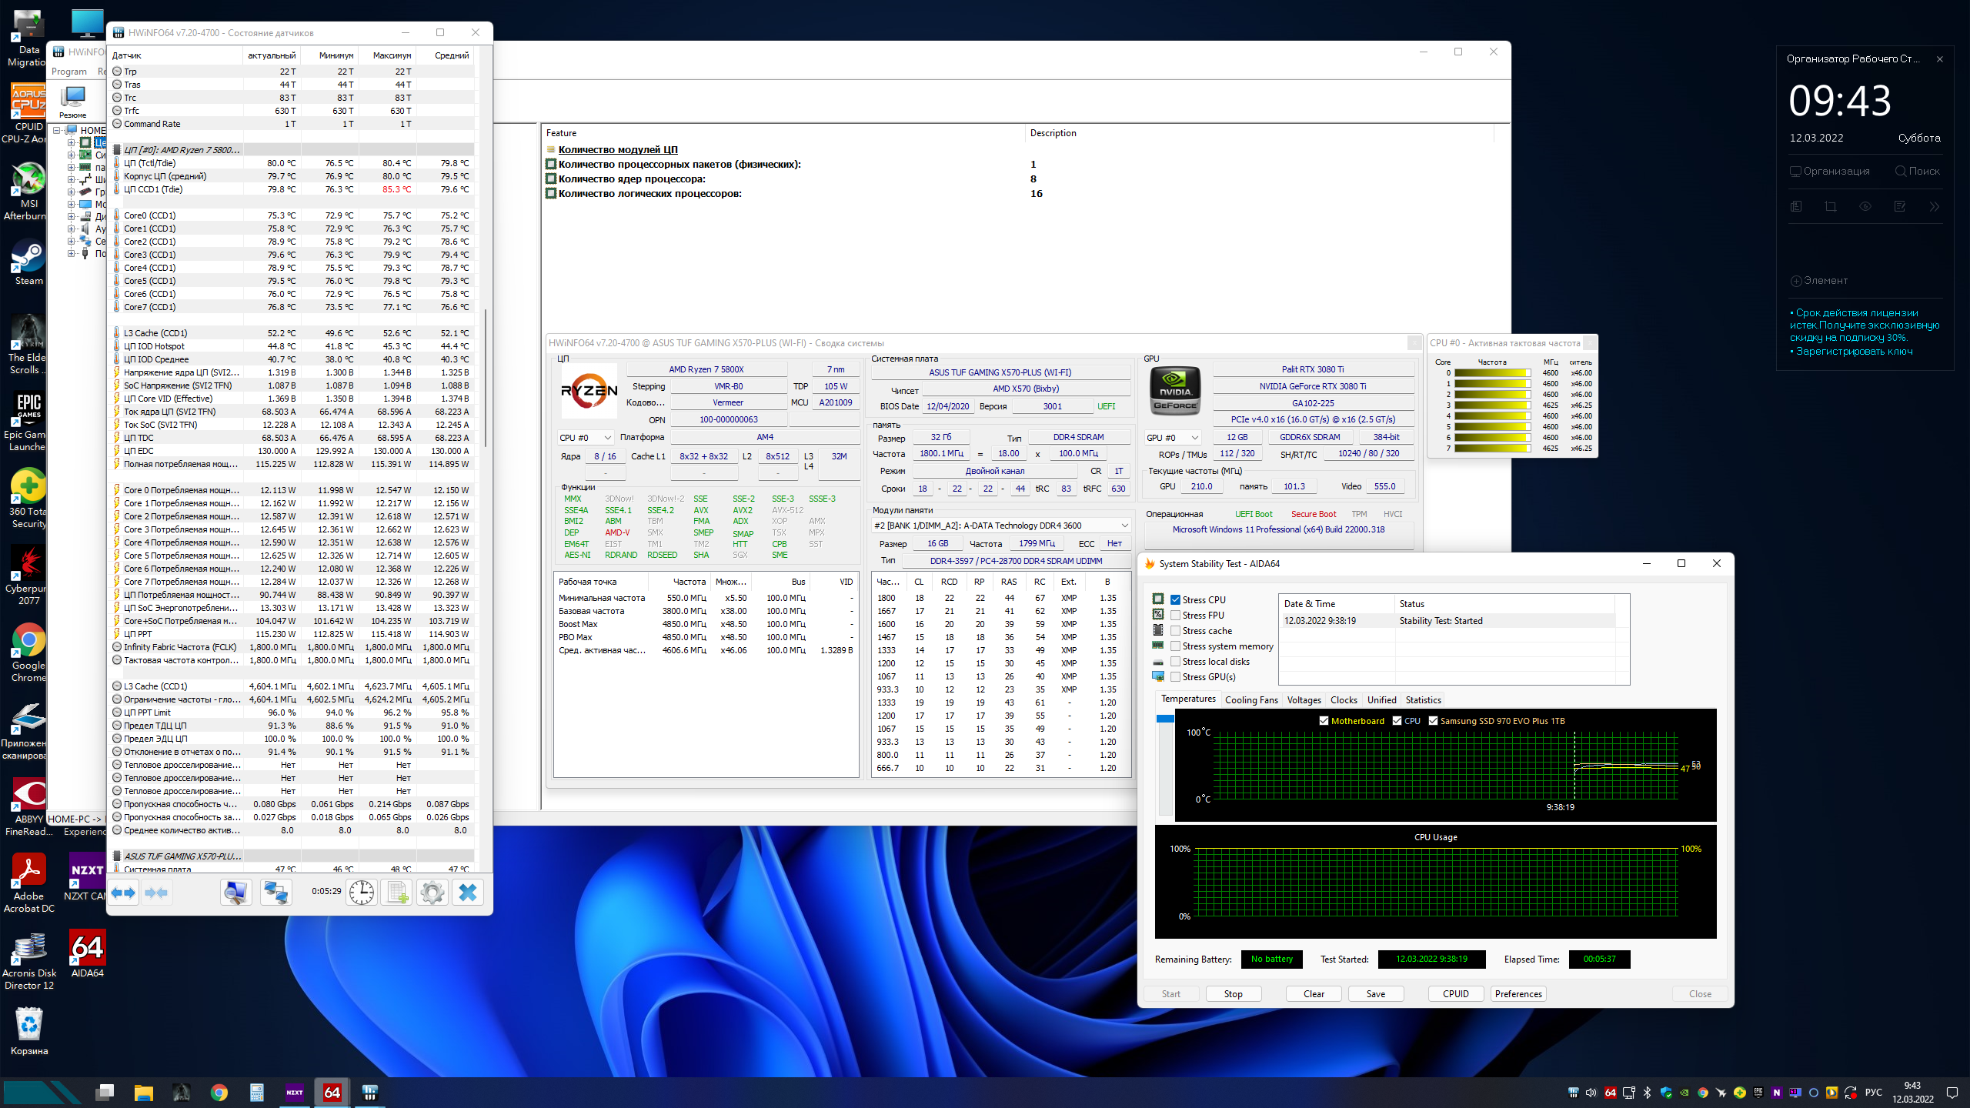This screenshot has width=1970, height=1108.
Task: Click the blue X icon in the sensors toolbar
Action: coord(467,893)
